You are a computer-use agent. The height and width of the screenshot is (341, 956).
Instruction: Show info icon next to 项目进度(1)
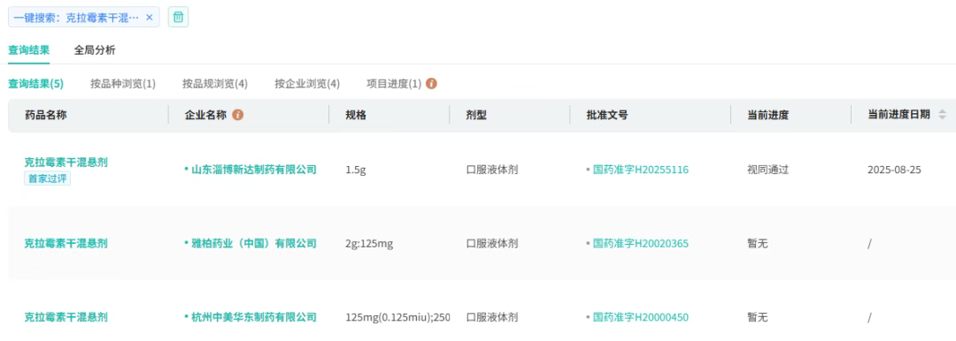(x=431, y=84)
